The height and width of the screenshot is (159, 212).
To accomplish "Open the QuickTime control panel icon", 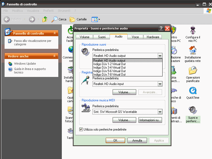I will pos(192,91).
